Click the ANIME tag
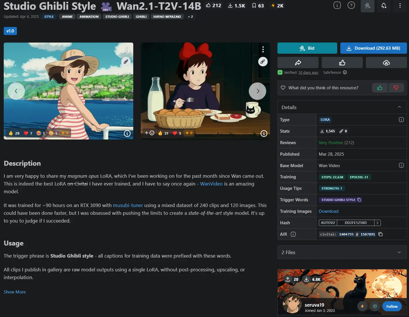Image resolution: width=409 pixels, height=317 pixels. (67, 17)
